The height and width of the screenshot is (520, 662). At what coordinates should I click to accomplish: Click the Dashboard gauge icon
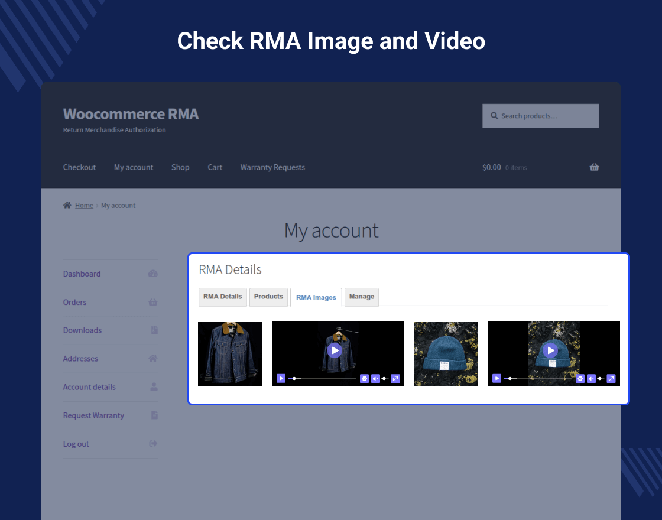point(153,274)
